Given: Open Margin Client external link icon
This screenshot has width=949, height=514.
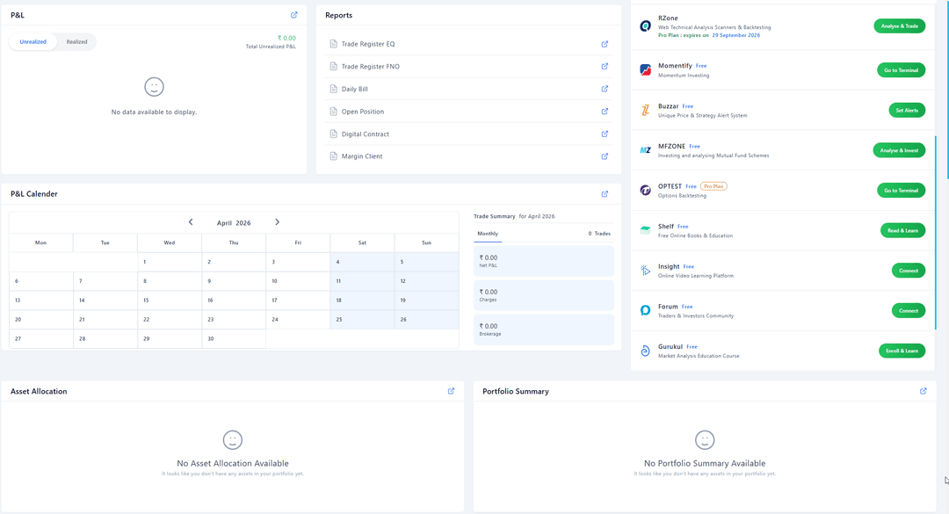Looking at the screenshot, I should pos(605,156).
